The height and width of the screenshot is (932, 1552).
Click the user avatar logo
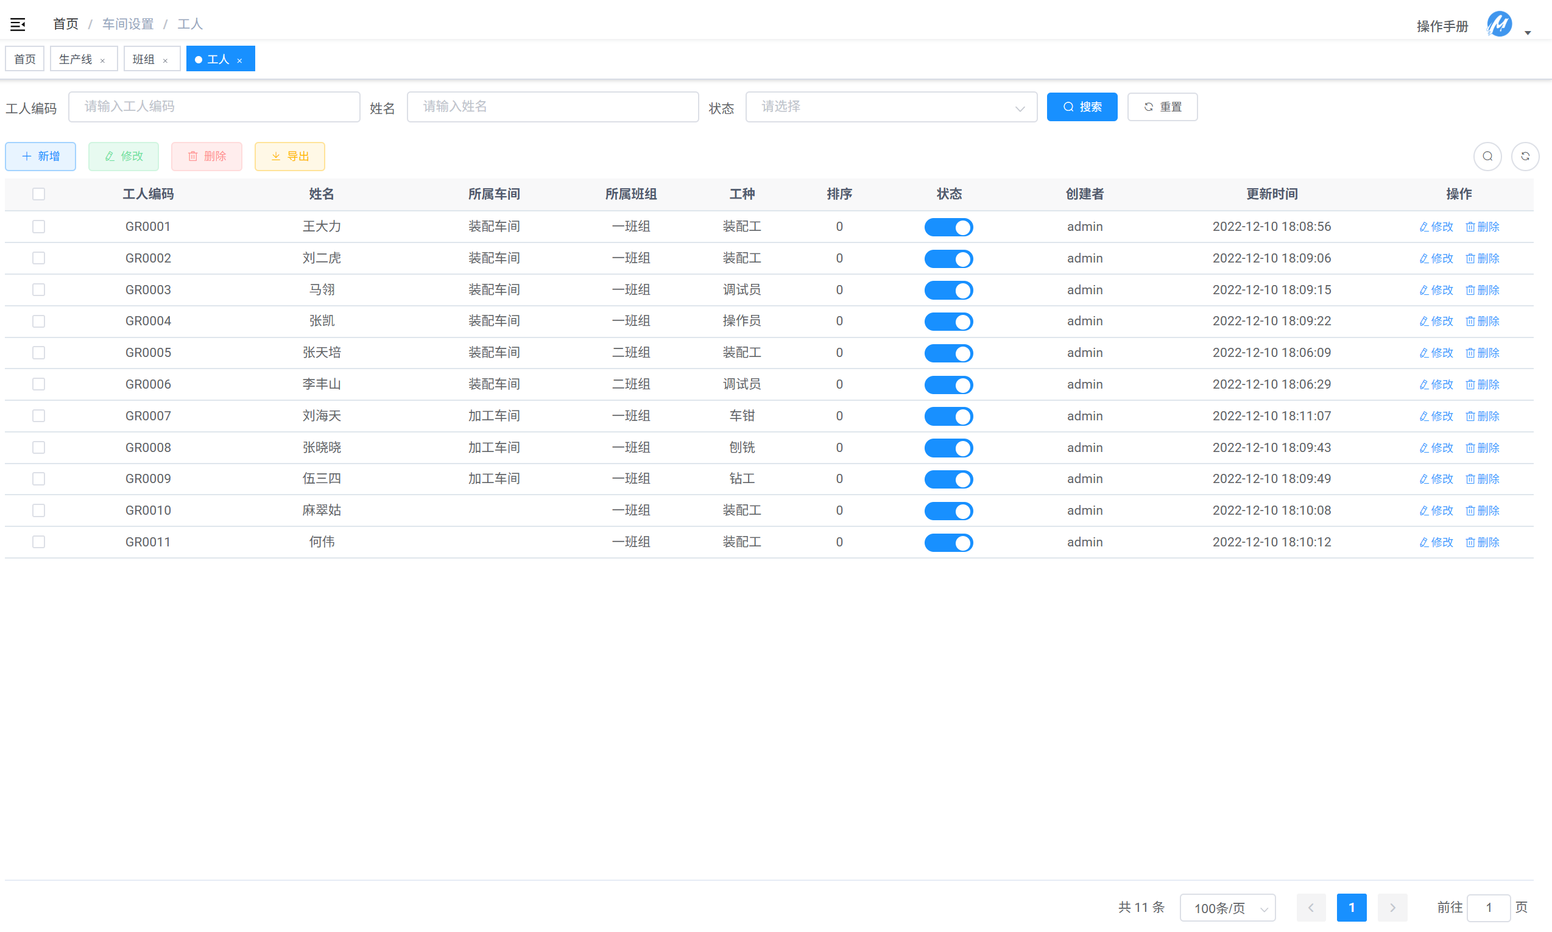[1498, 24]
